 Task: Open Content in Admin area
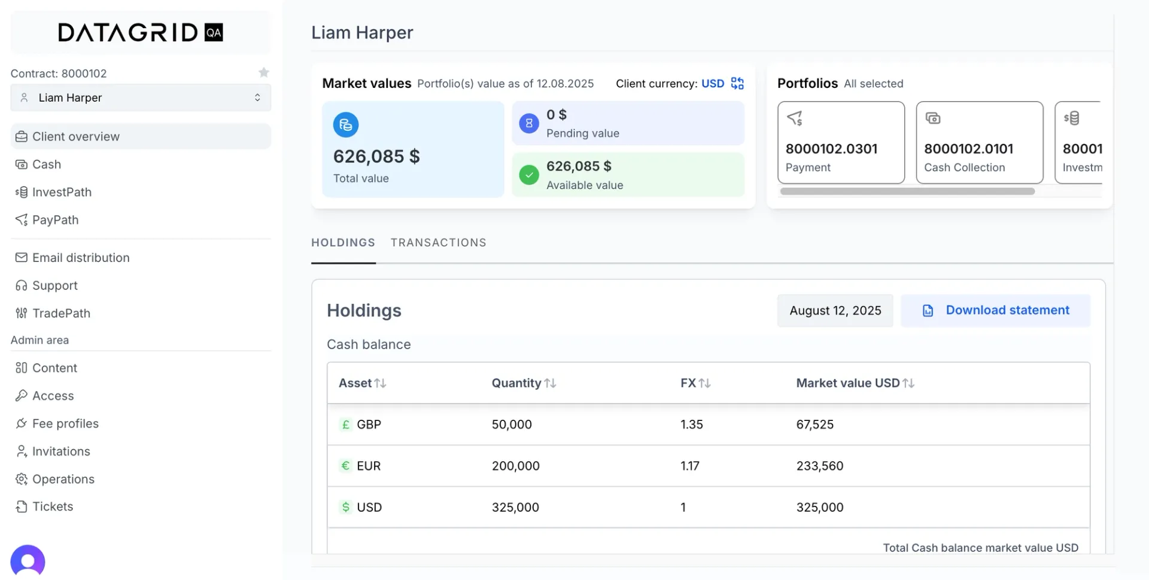click(x=54, y=368)
